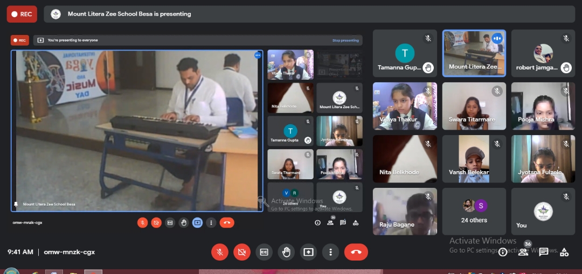
Task: Open More options menu in main bottom bar
Action: 330,252
